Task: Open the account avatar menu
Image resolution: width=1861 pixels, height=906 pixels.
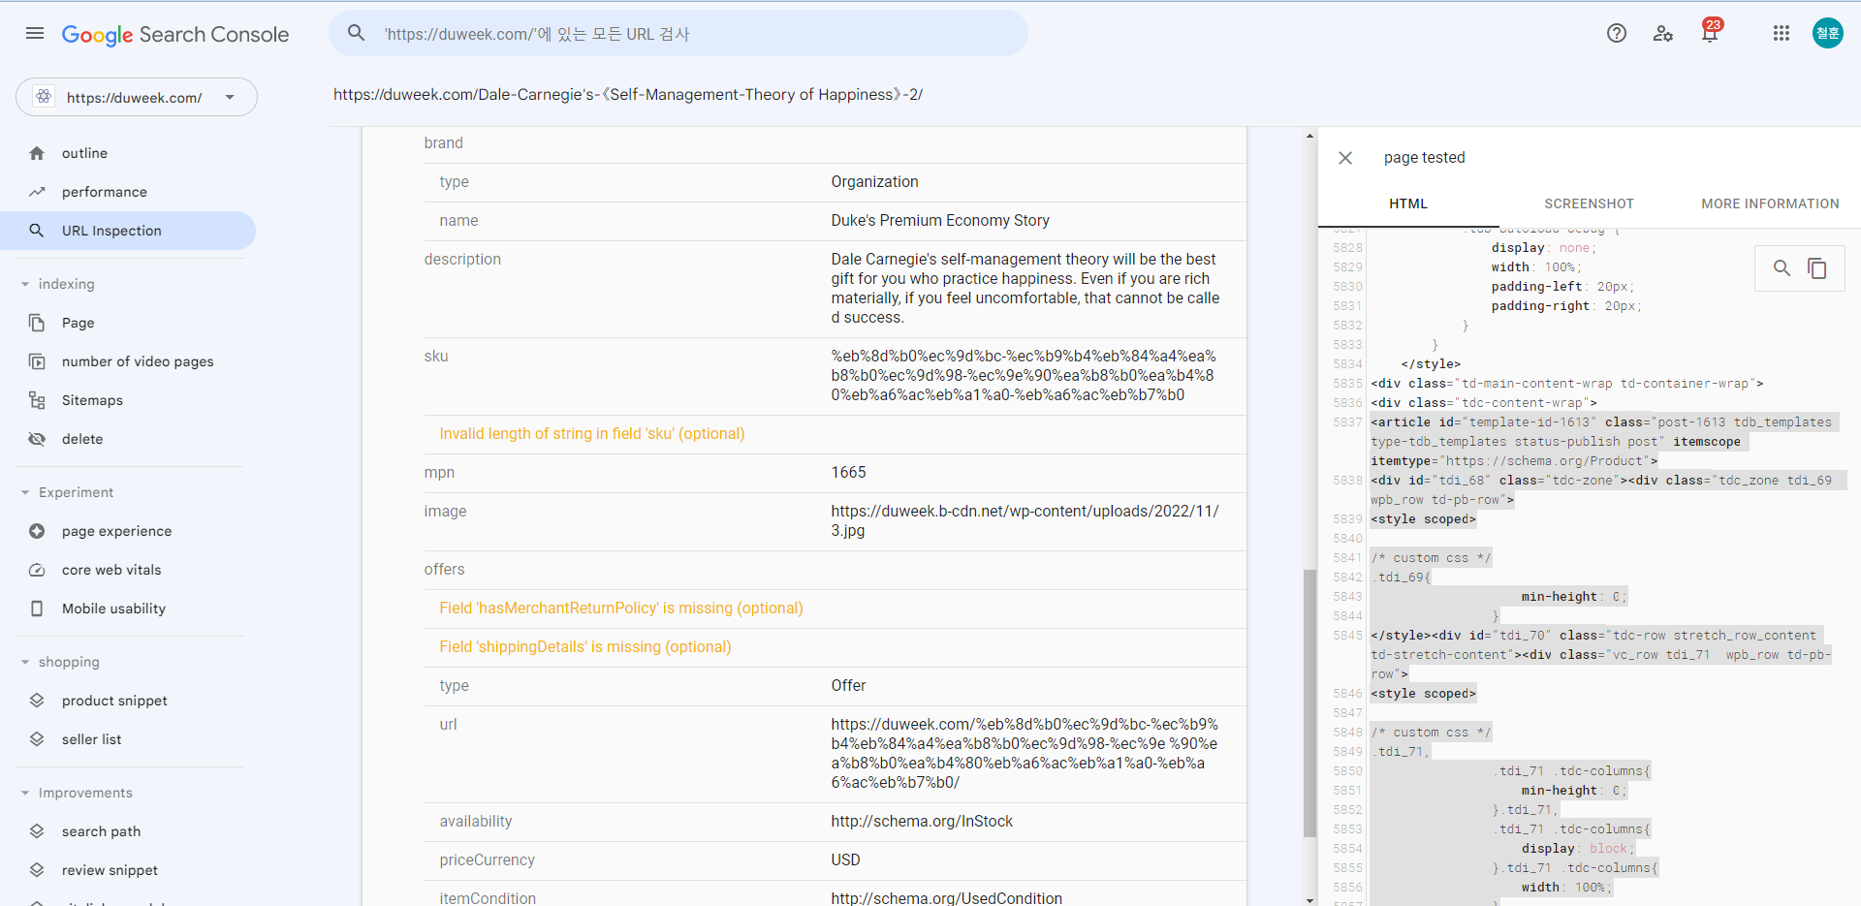Action: [x=1828, y=33]
